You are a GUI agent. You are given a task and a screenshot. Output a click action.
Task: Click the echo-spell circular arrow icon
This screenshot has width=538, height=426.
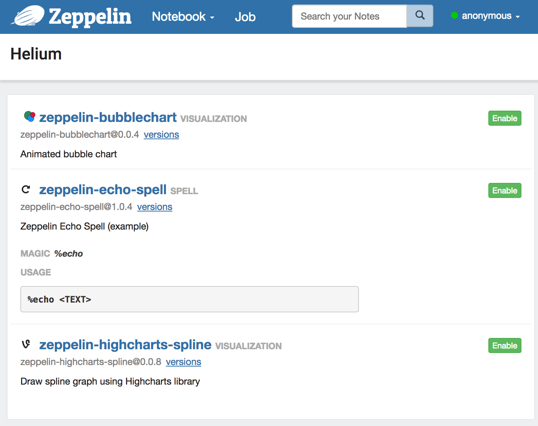tap(26, 189)
